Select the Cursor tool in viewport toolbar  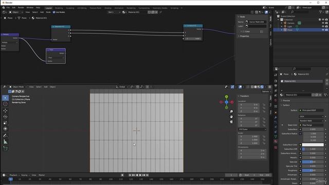(x=5, y=104)
